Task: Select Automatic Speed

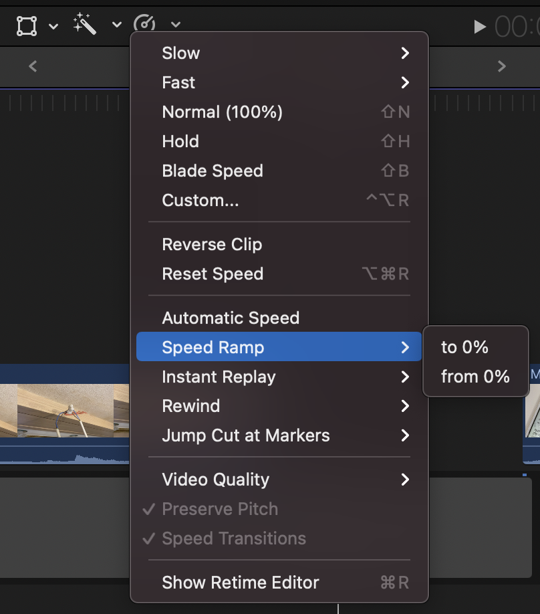Action: tap(279, 318)
